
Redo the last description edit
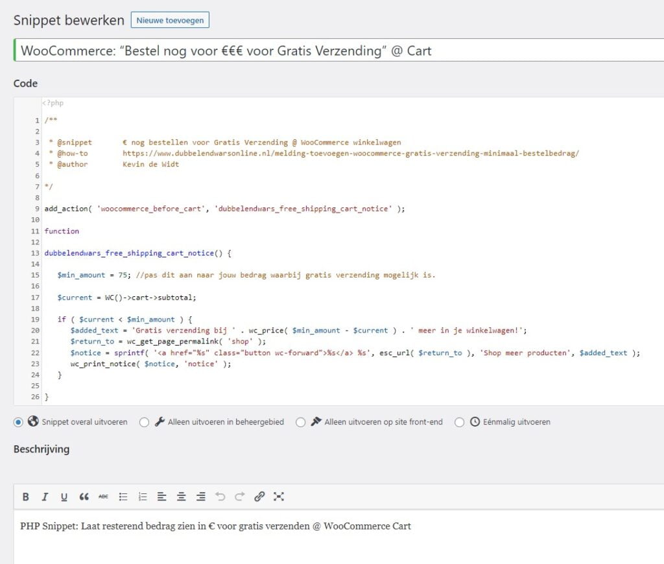coord(240,497)
